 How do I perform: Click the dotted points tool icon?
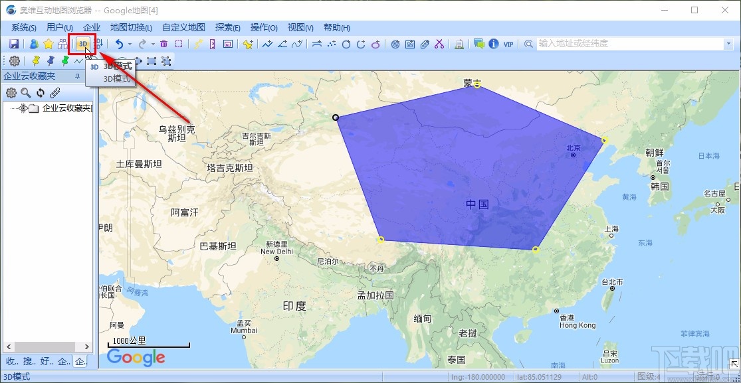click(x=332, y=44)
